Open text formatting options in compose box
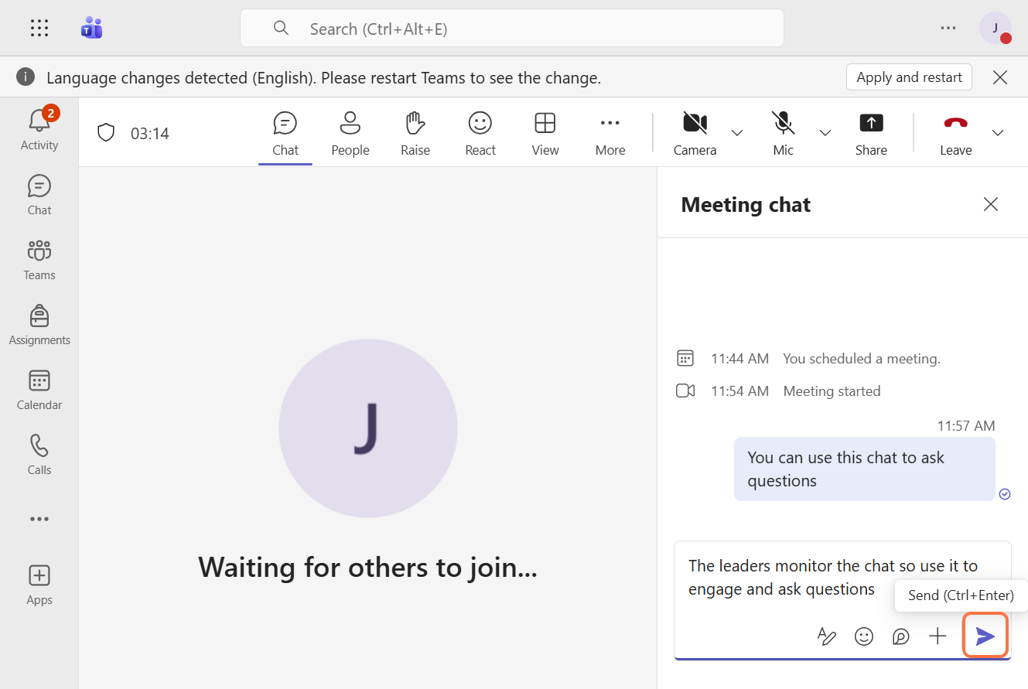The height and width of the screenshot is (689, 1028). click(x=826, y=636)
